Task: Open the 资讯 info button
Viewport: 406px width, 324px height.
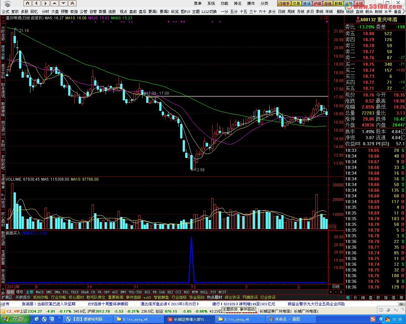Action: [307, 4]
